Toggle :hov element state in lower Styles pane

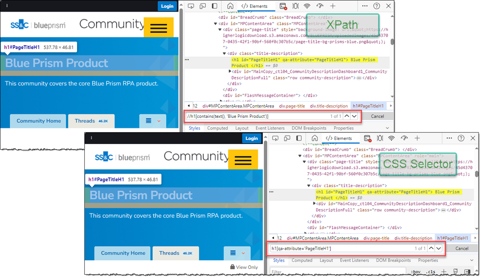416,272
